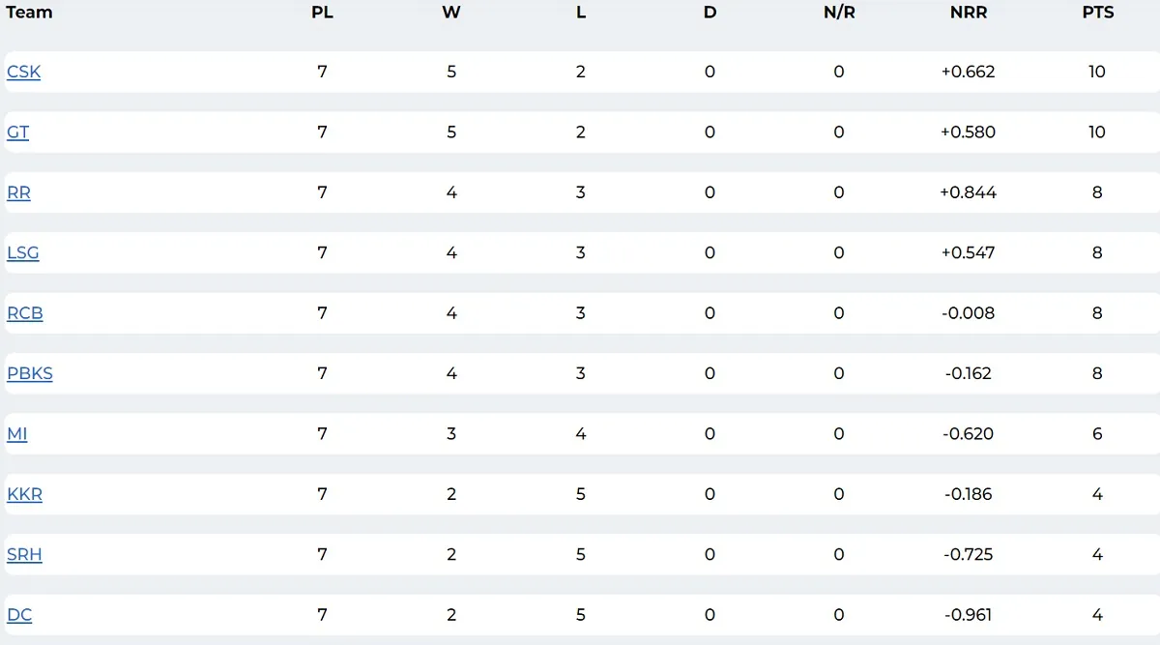Click the PTS column header
The height and width of the screenshot is (645, 1160).
[1097, 13]
